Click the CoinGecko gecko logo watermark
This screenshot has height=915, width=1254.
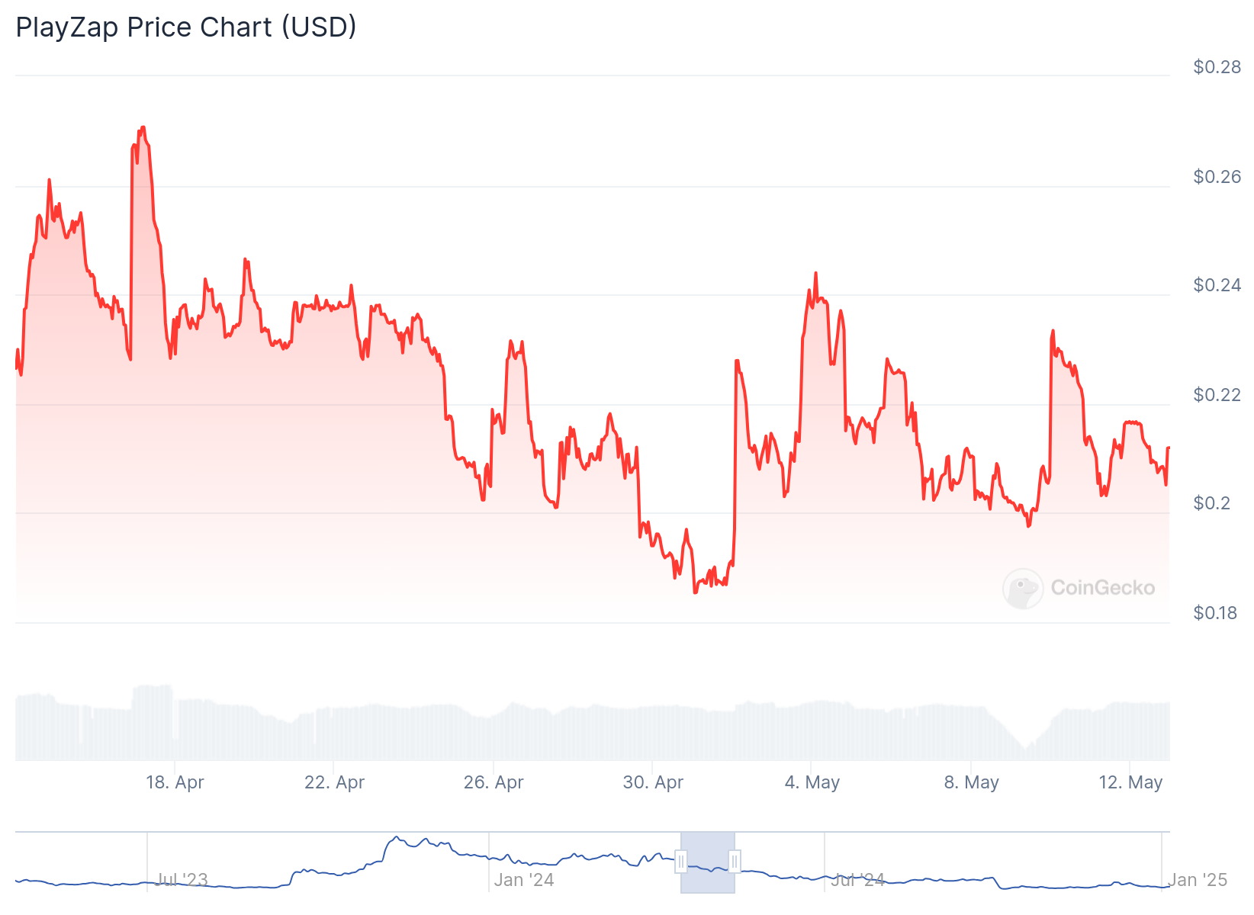click(1023, 588)
